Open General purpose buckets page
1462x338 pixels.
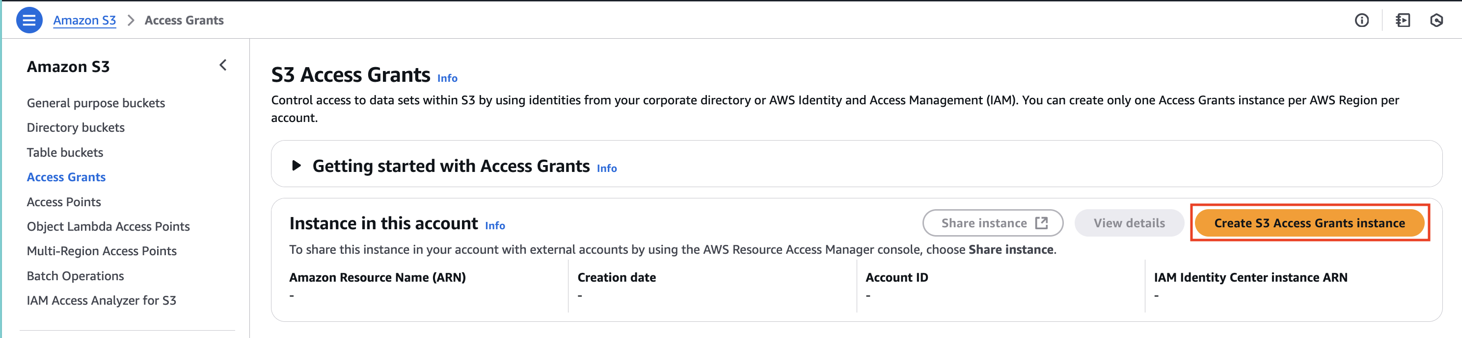(96, 103)
